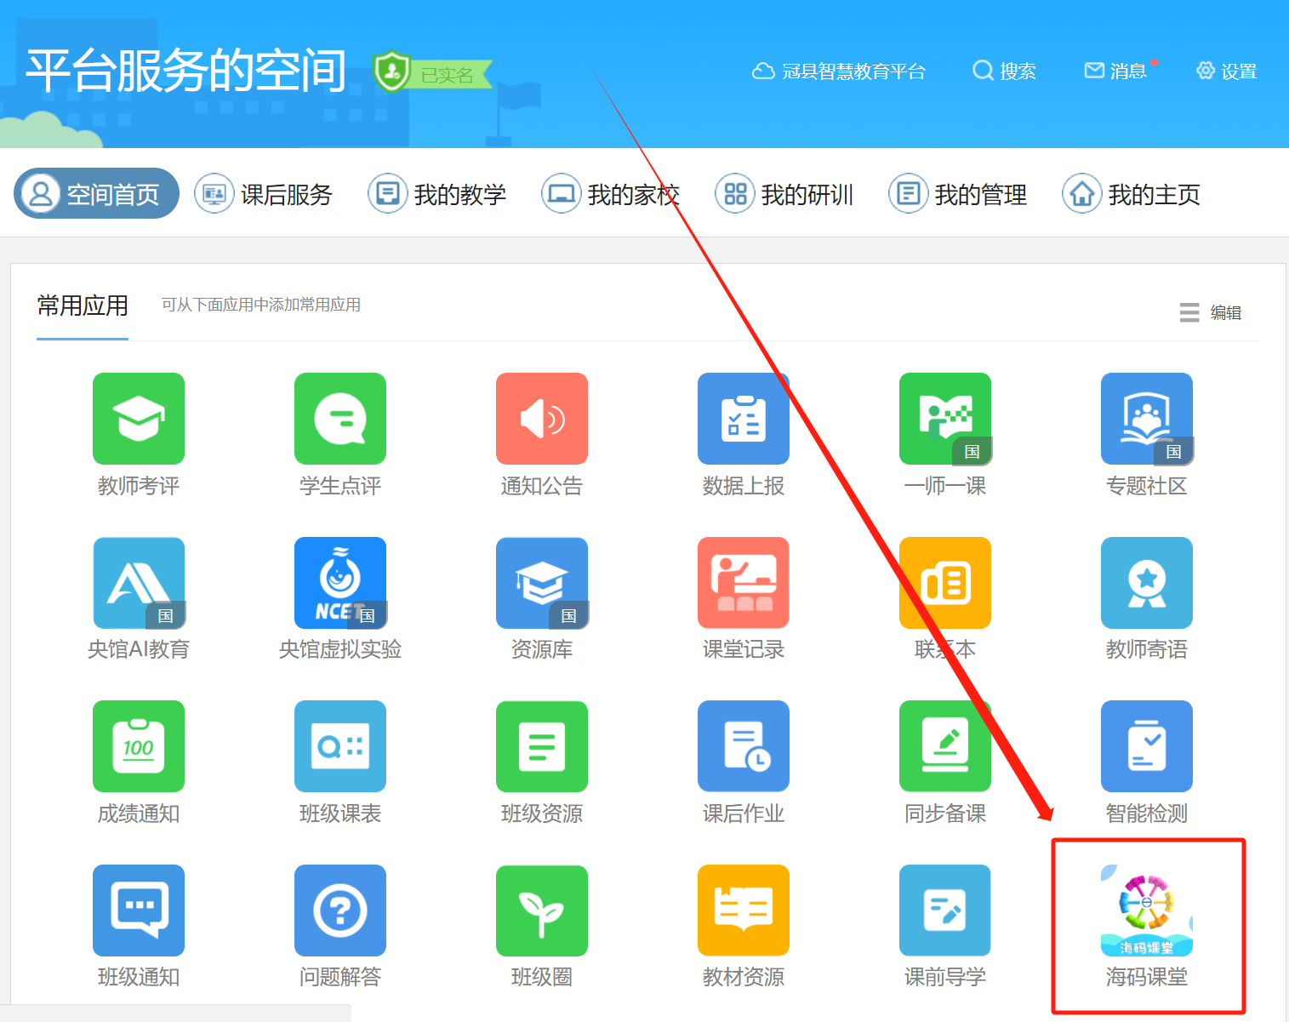Click the 问题解答 question mark icon
Viewport: 1289px width, 1022px height.
(x=340, y=911)
